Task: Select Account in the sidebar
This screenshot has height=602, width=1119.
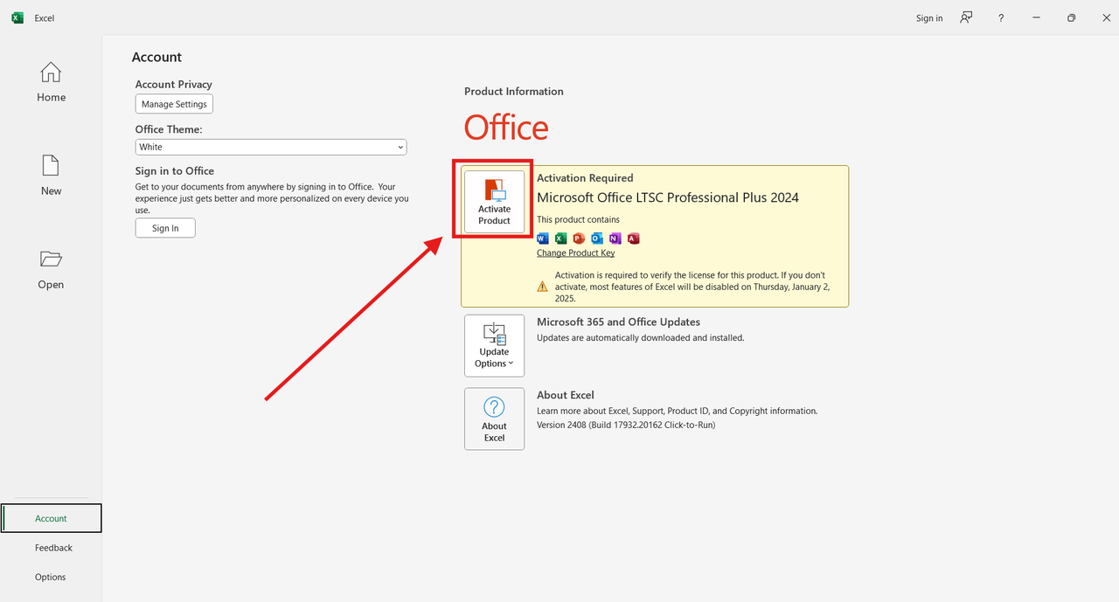Action: pos(52,518)
